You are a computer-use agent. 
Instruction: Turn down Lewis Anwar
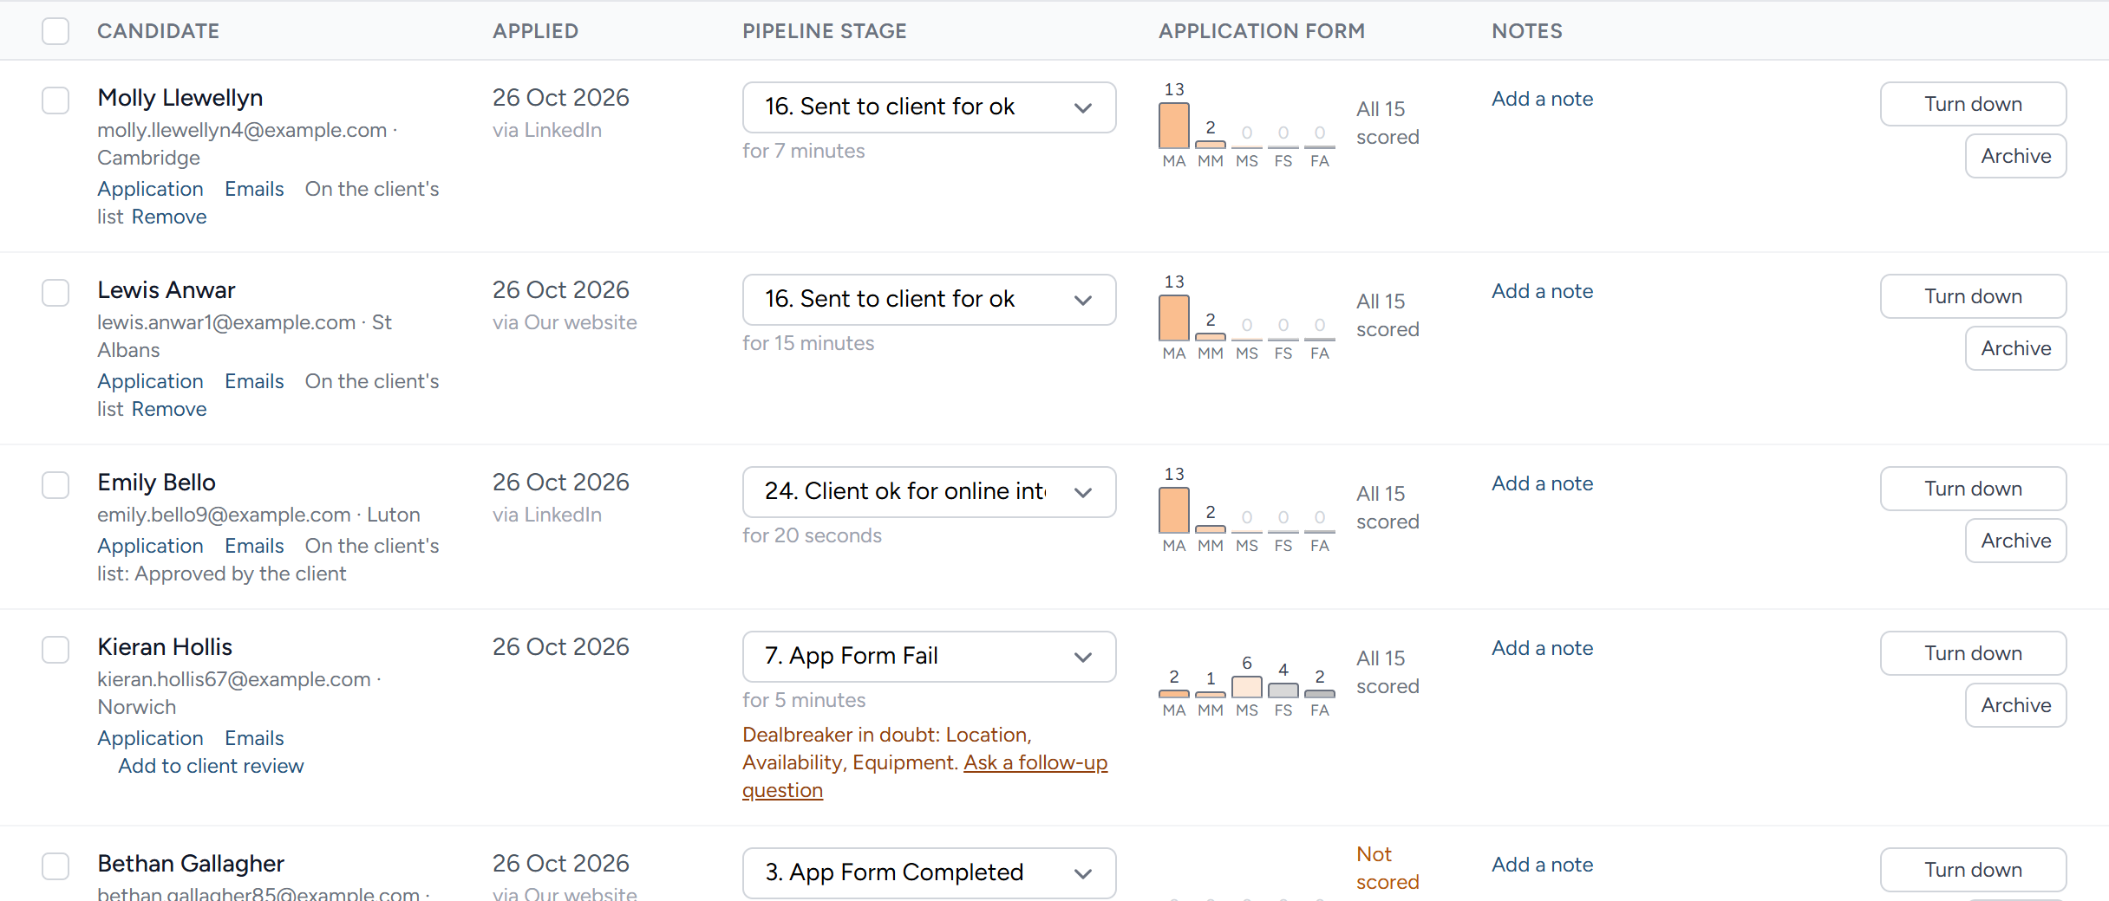(1973, 296)
